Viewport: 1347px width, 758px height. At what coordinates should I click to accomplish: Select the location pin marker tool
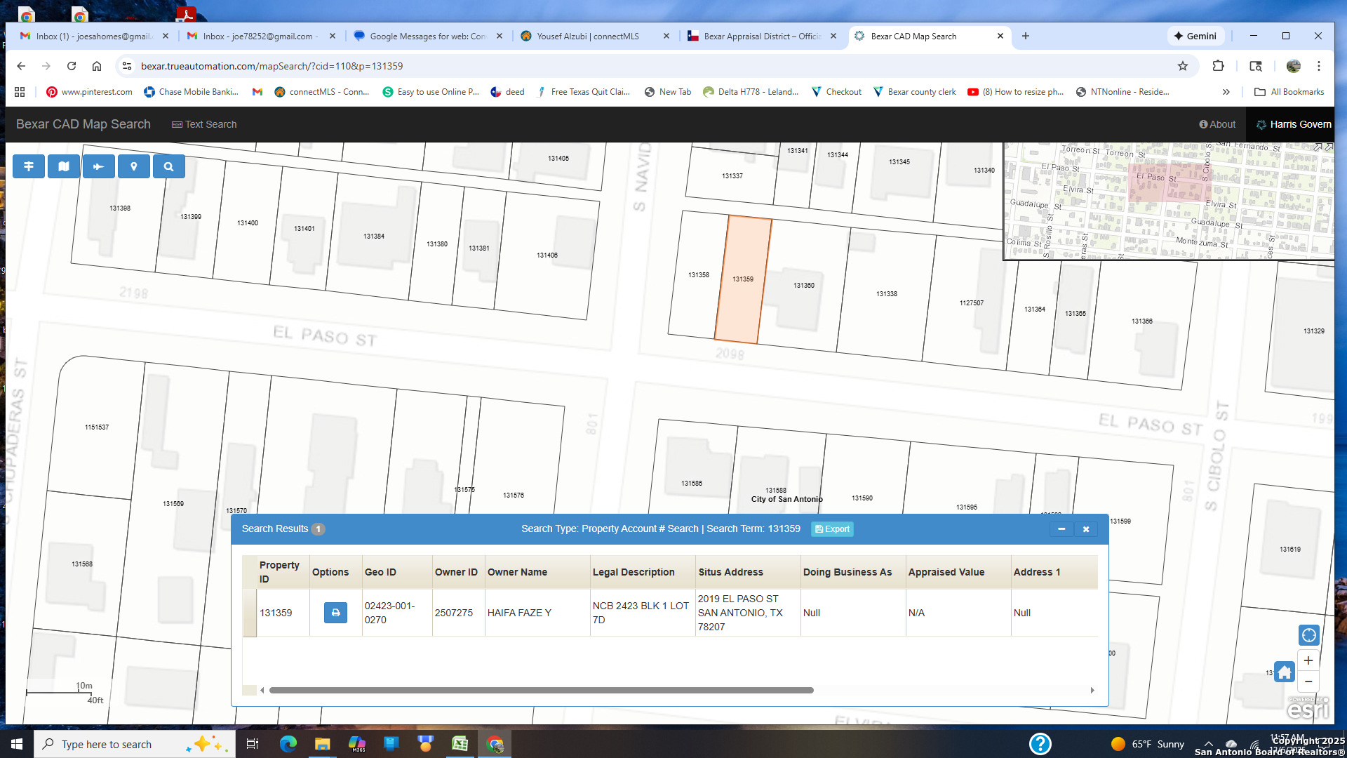tap(134, 166)
